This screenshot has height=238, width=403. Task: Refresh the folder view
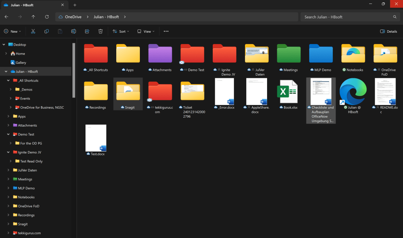coord(47,17)
